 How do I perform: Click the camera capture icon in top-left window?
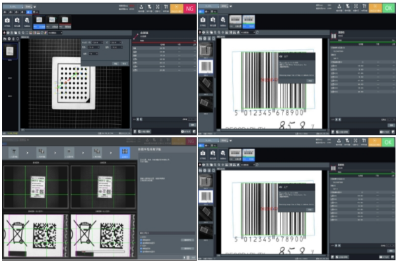click(x=7, y=21)
